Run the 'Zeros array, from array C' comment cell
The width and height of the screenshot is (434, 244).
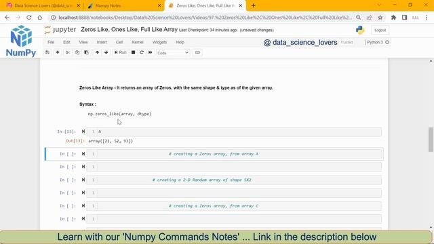[x=83, y=206]
